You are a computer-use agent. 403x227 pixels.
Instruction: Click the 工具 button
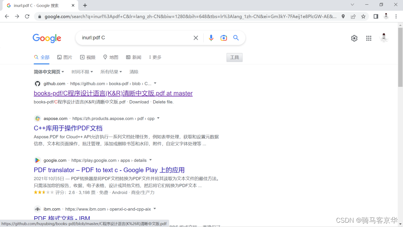pos(234,57)
